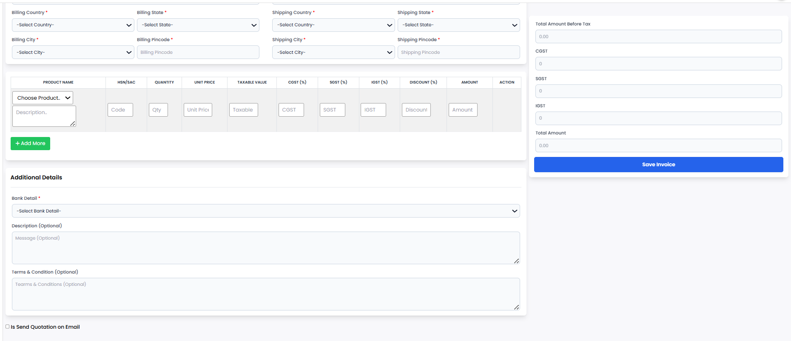This screenshot has width=791, height=341.
Task: Click the plus icon on Add More
Action: click(18, 143)
